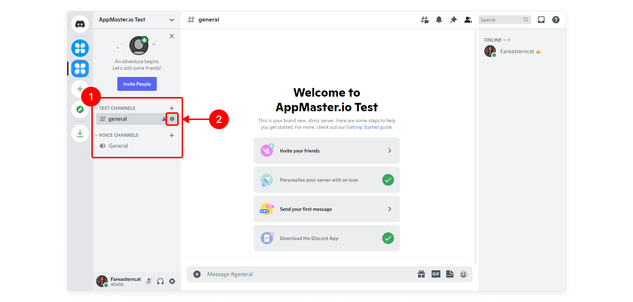Dismiss the invite friends card
This screenshot has height=302, width=633.
coord(172,36)
